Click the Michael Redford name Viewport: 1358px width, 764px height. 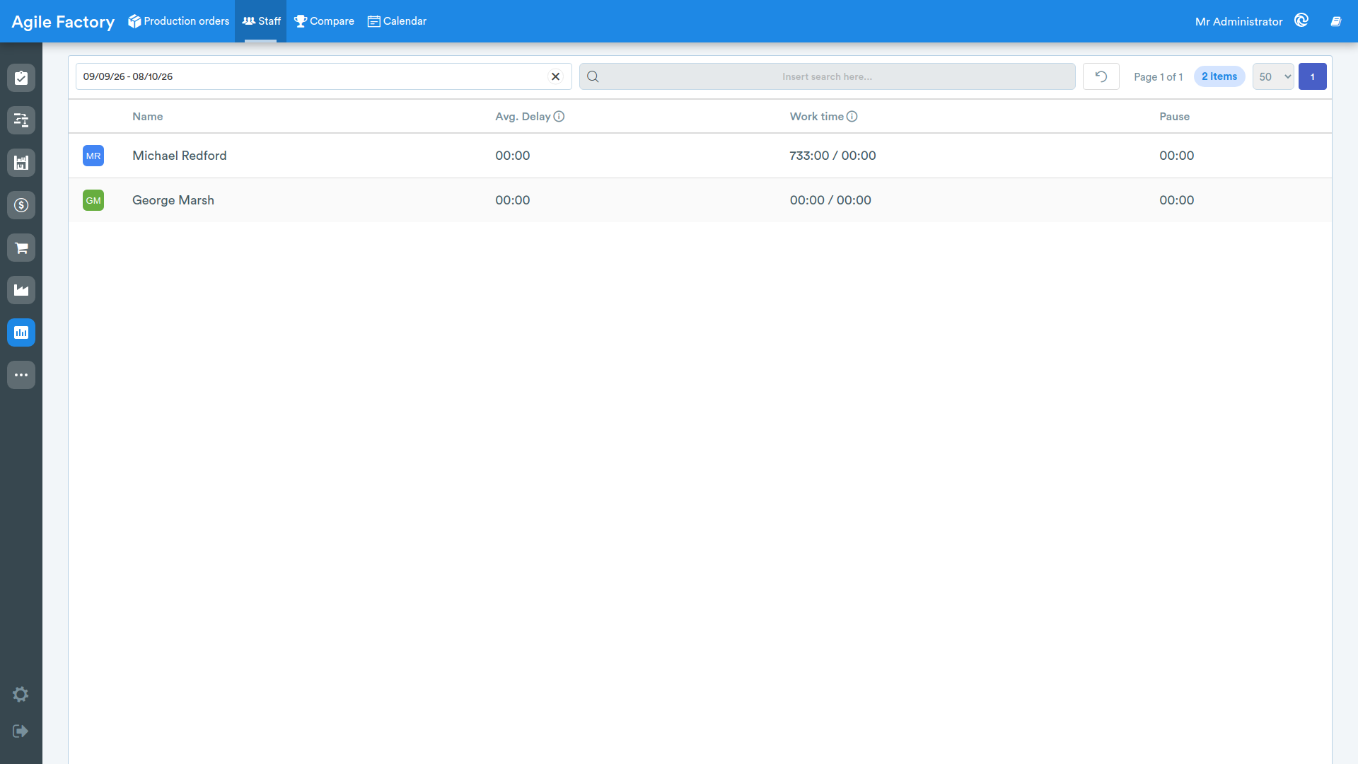point(180,156)
